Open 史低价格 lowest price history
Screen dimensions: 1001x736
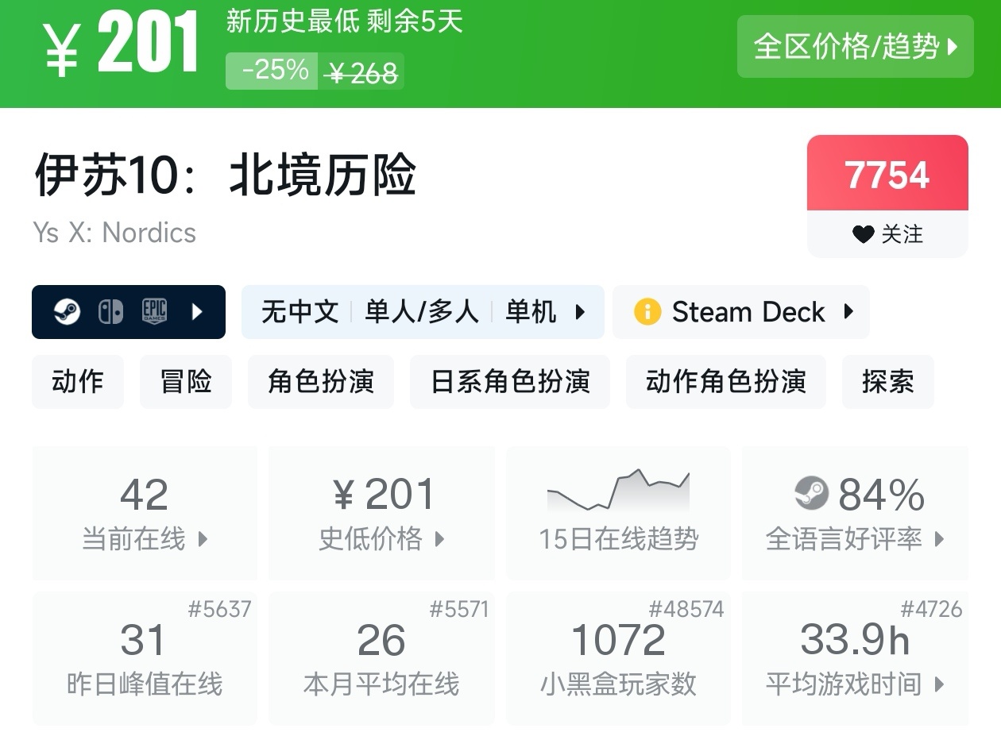(381, 539)
